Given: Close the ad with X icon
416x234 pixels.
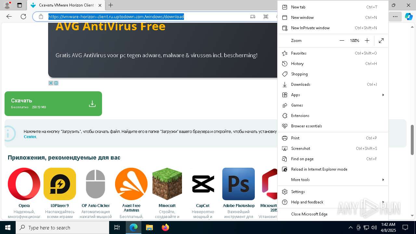Looking at the screenshot, I should coord(51,83).
